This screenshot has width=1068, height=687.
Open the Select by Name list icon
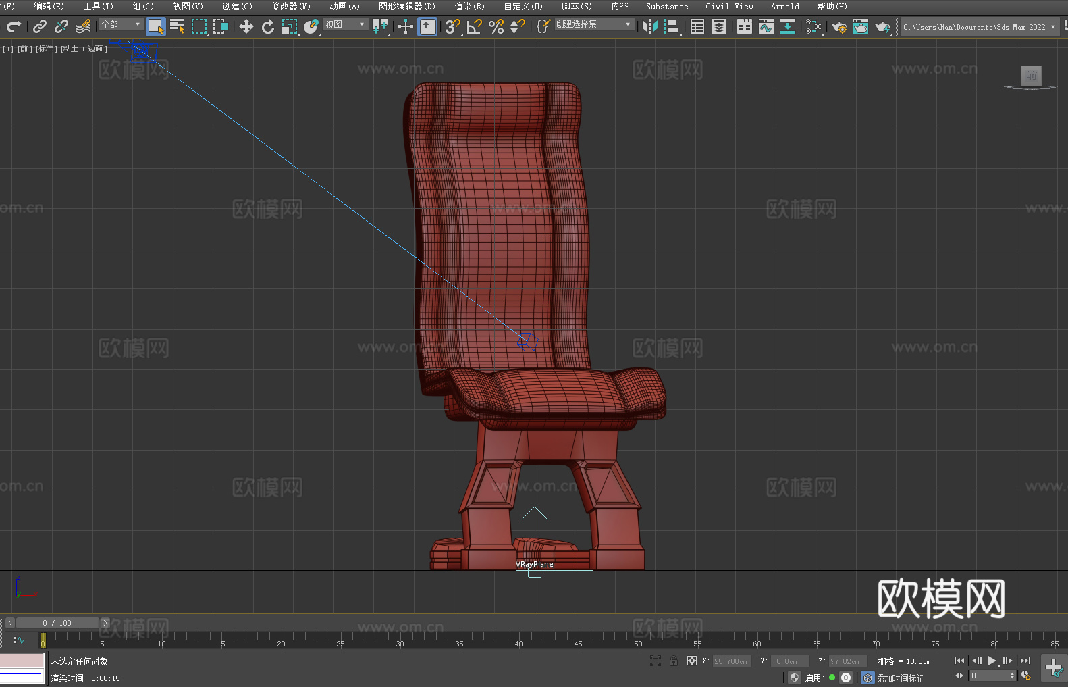tap(178, 26)
